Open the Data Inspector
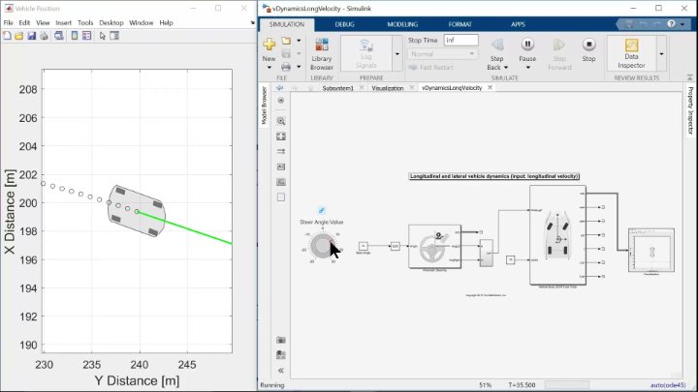This screenshot has width=698, height=392. [631, 53]
